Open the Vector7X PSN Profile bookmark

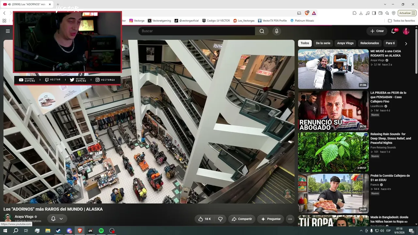point(272,21)
